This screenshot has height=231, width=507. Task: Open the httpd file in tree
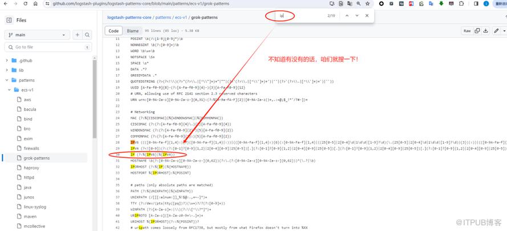[29, 177]
